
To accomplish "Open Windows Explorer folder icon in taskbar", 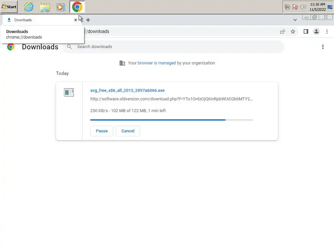I will pyautogui.click(x=45, y=7).
